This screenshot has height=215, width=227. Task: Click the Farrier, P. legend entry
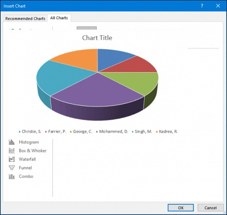[x=56, y=132]
